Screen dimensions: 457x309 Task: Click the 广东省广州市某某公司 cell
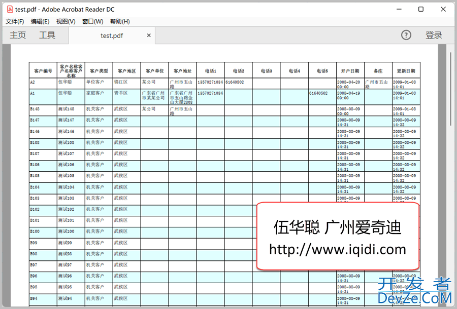[155, 97]
